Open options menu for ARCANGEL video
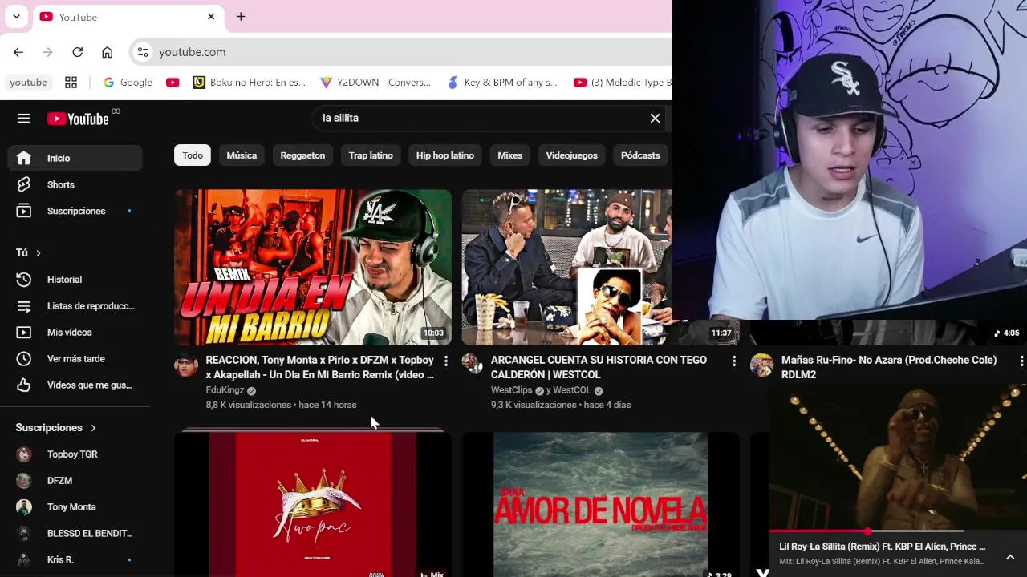Screen dimensions: 1027x577 coord(733,361)
